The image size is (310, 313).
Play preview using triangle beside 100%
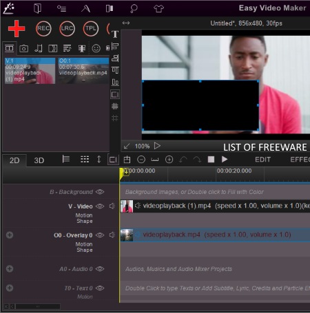(x=157, y=146)
